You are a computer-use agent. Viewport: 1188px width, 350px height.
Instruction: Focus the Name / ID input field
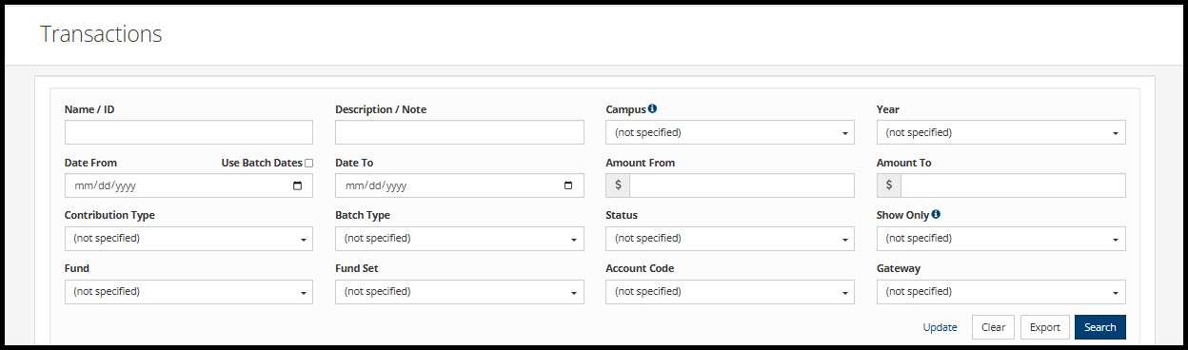coord(188,132)
